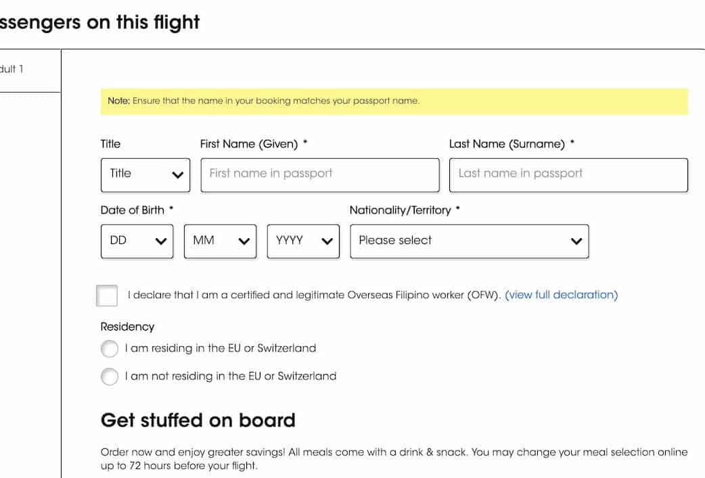Click the "Date of Birth" field label
The image size is (705, 478).
point(133,210)
